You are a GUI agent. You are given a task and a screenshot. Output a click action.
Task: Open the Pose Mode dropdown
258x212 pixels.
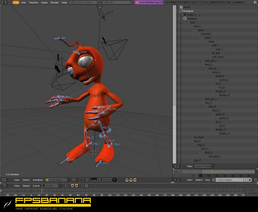[57, 180]
